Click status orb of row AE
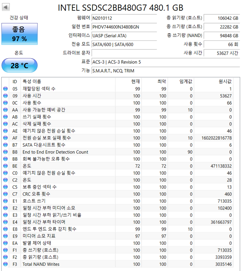This screenshot has height=271, width=242. (5, 131)
